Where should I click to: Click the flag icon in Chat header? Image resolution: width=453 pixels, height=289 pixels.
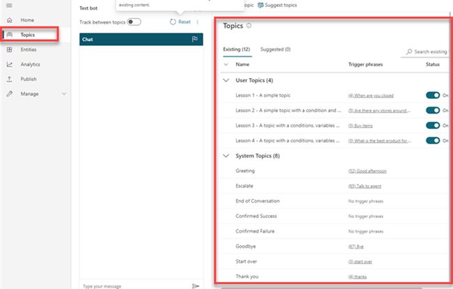(x=194, y=39)
